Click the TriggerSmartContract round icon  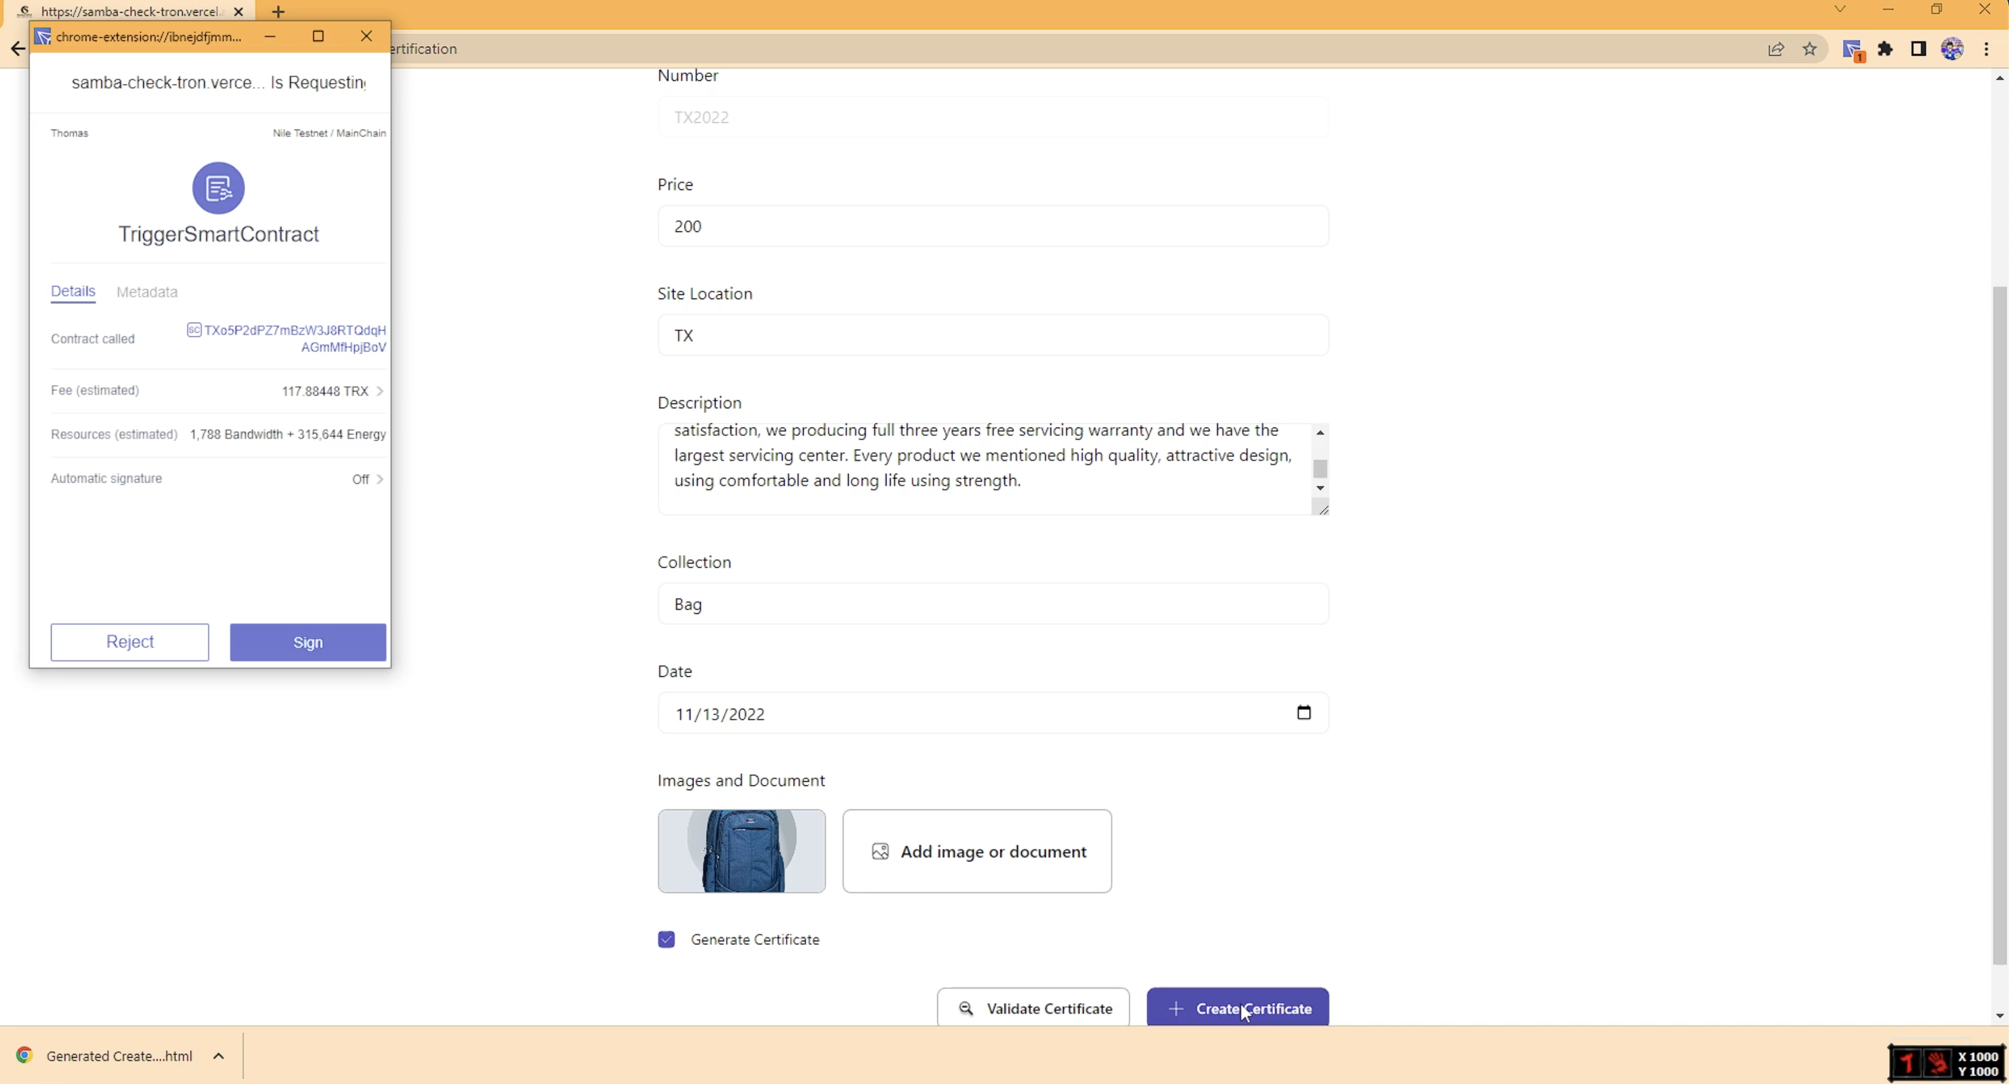(218, 188)
